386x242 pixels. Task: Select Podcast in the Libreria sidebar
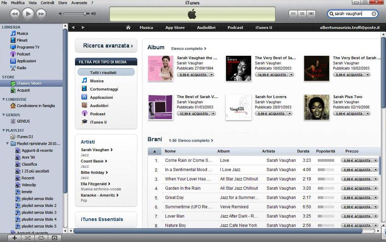(20, 54)
